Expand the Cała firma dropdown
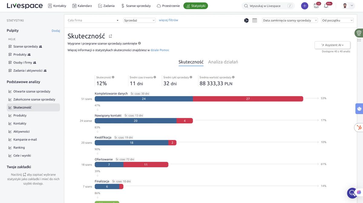The height and width of the screenshot is (203, 363). coord(93,20)
